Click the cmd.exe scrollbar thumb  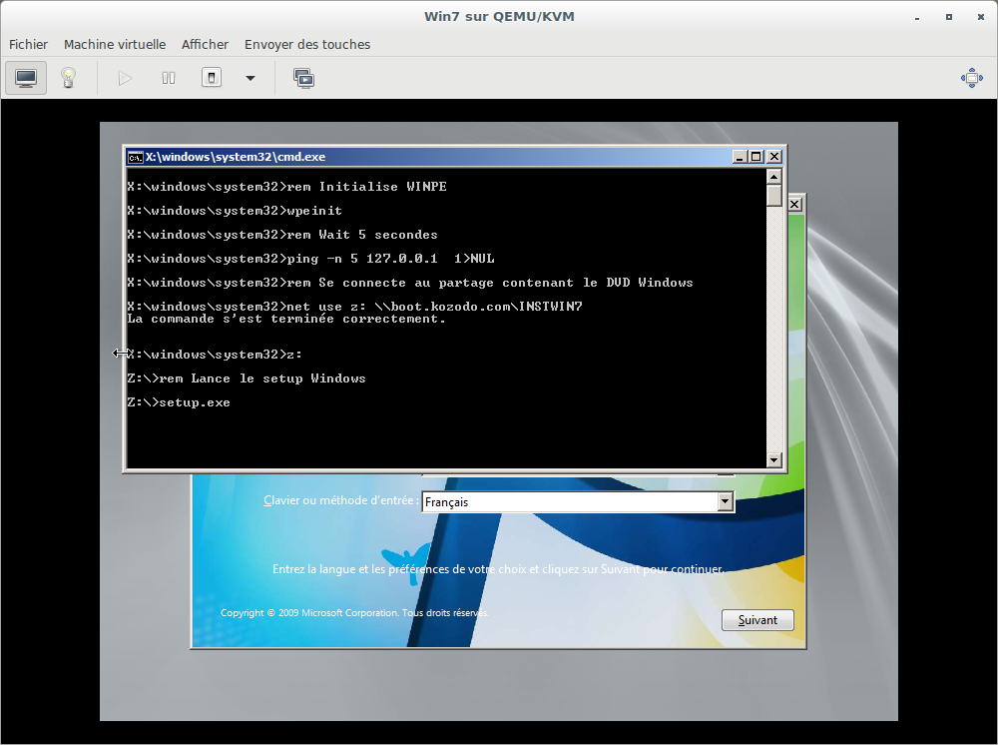click(x=774, y=195)
